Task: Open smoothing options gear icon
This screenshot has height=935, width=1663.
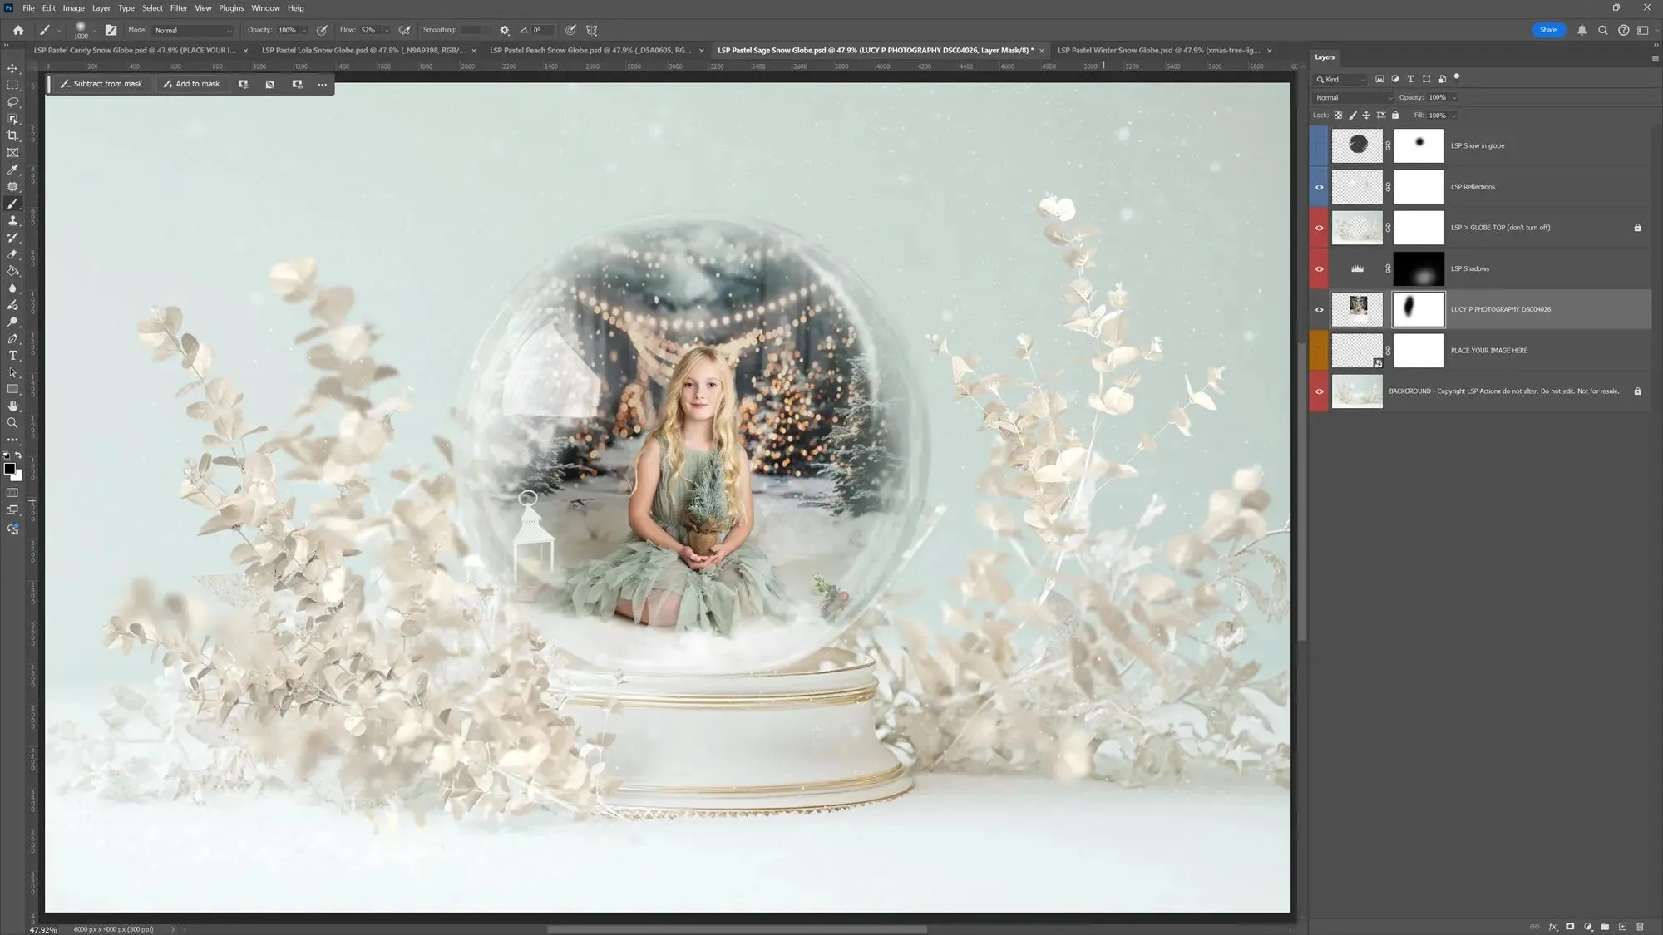Action: point(505,30)
